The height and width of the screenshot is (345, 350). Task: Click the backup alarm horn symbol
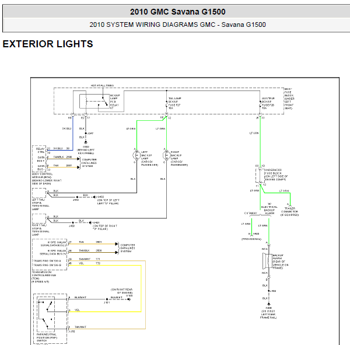tap(267, 261)
